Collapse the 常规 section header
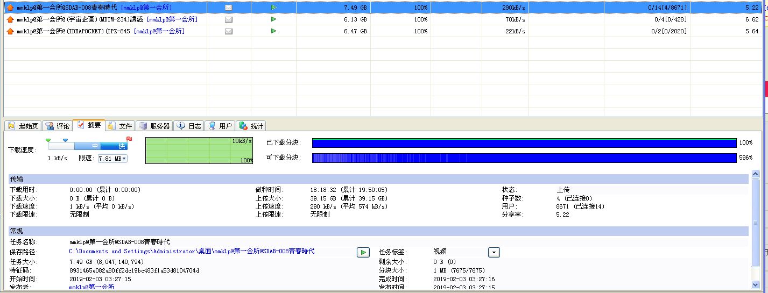This screenshot has width=768, height=293. [17, 231]
